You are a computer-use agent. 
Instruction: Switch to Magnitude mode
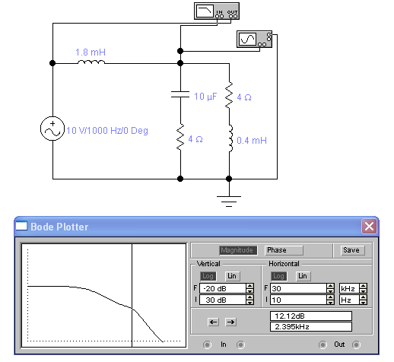(237, 250)
